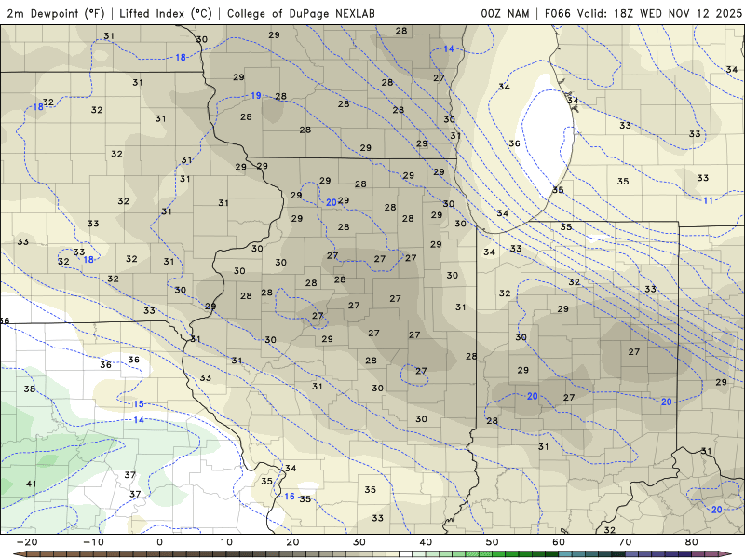Click the 50 label on the color scale

click(493, 542)
